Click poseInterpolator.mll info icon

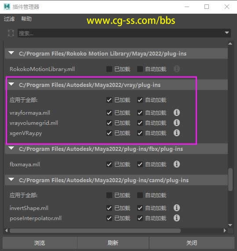coord(176,218)
